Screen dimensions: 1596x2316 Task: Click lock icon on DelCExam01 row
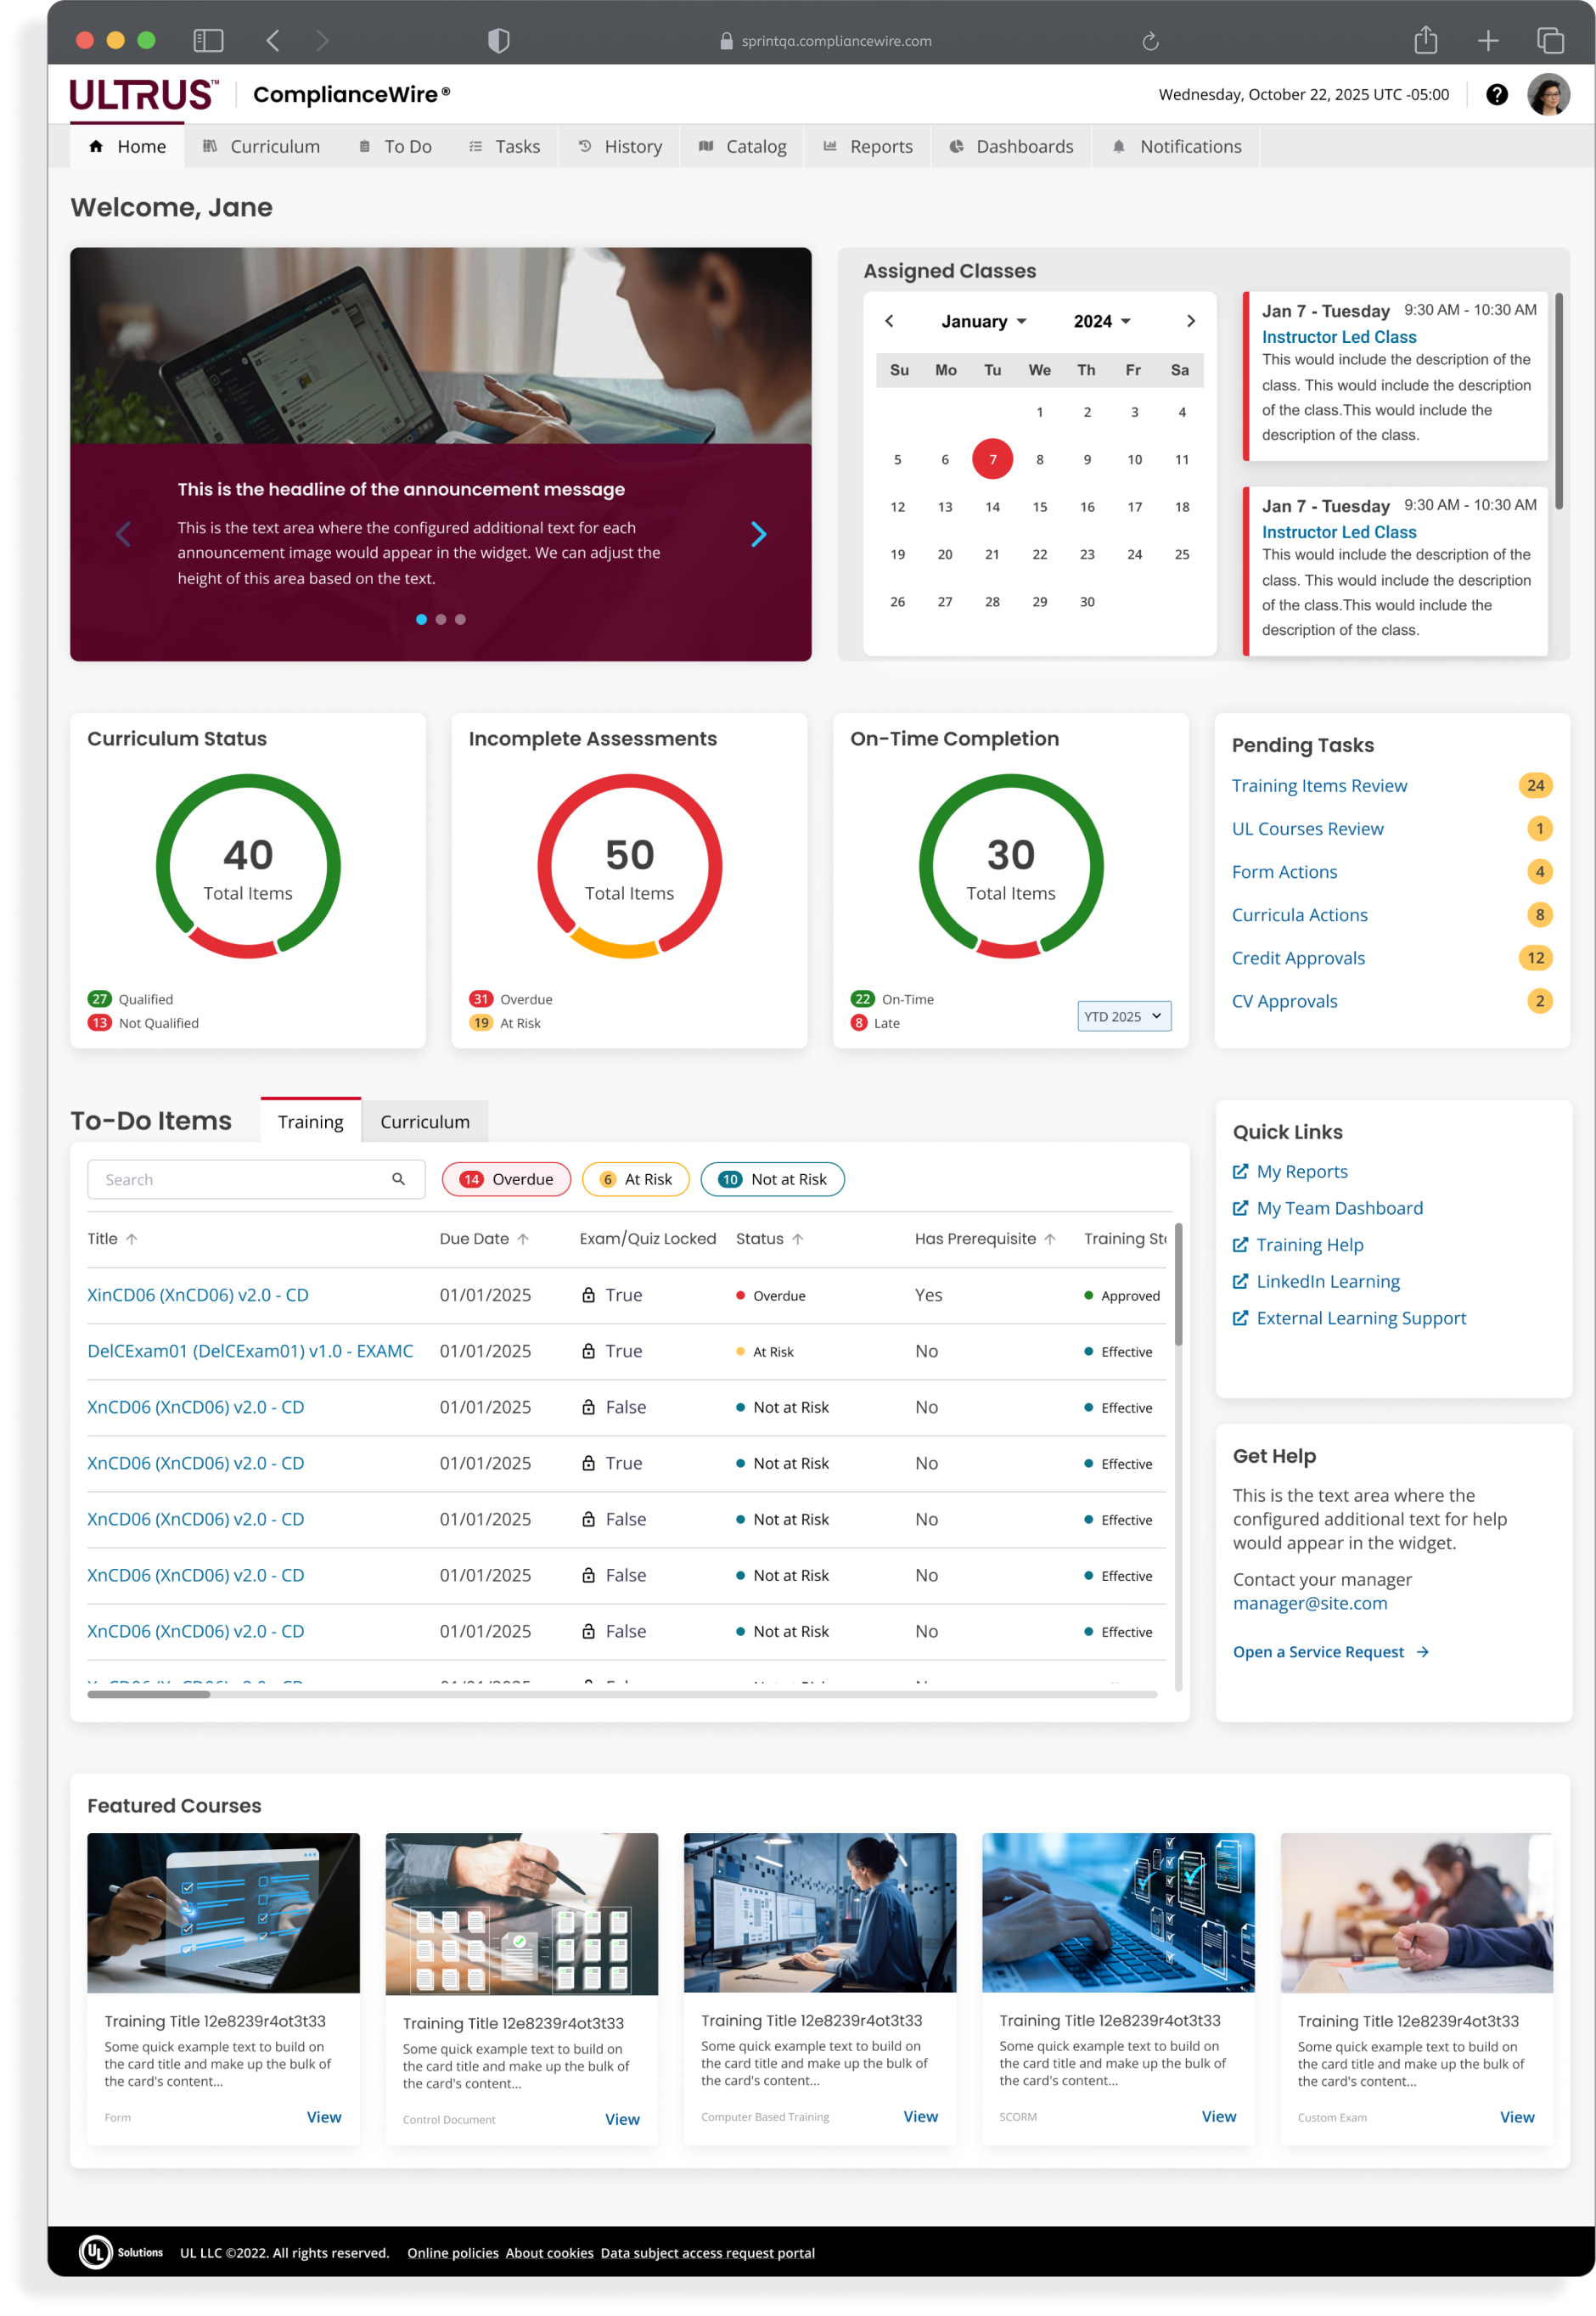tap(589, 1351)
